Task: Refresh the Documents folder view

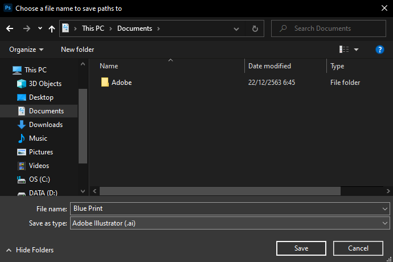Action: point(255,28)
